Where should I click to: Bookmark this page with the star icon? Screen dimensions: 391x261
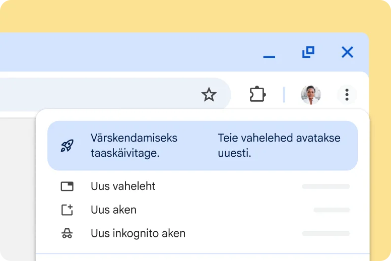[x=209, y=94]
